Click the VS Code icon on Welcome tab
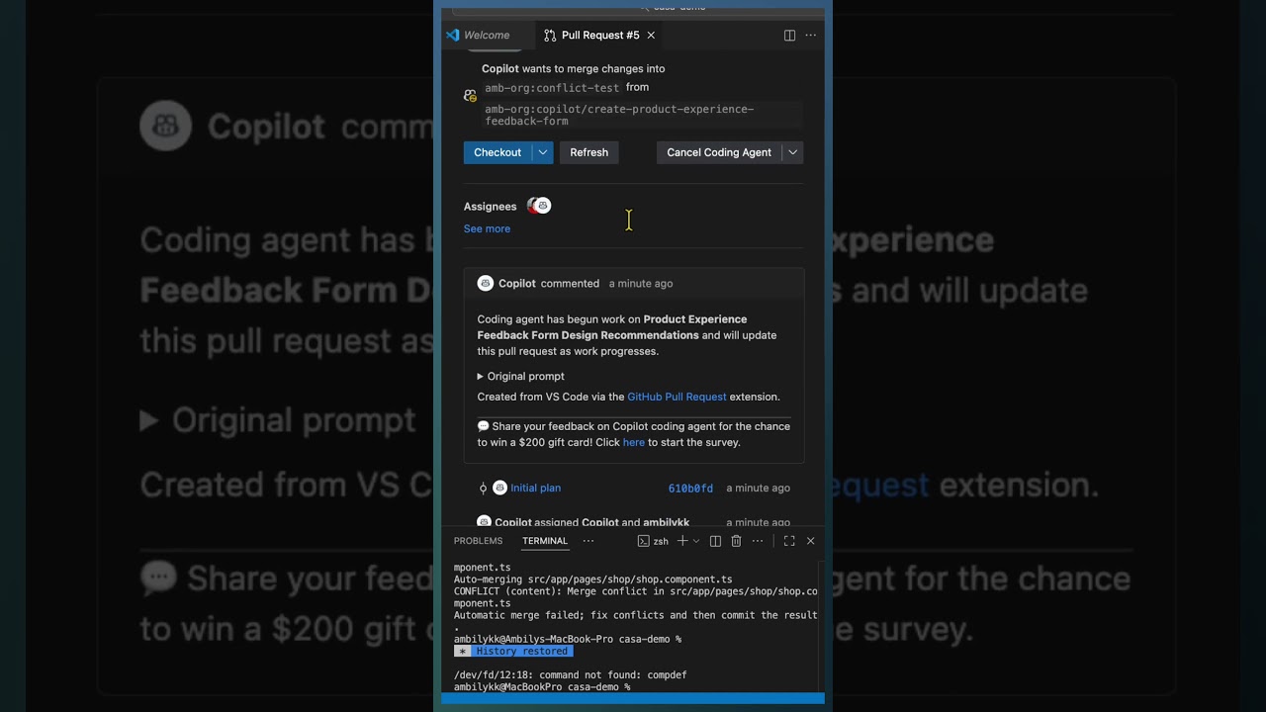 453,35
